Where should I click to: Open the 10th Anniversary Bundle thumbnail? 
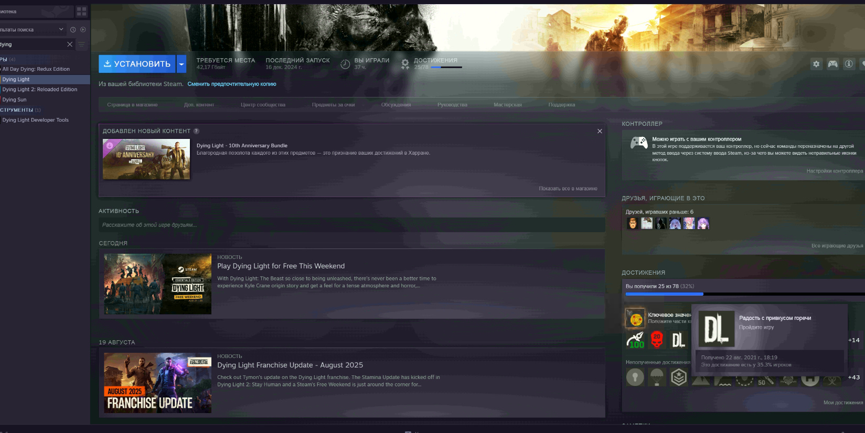[146, 159]
